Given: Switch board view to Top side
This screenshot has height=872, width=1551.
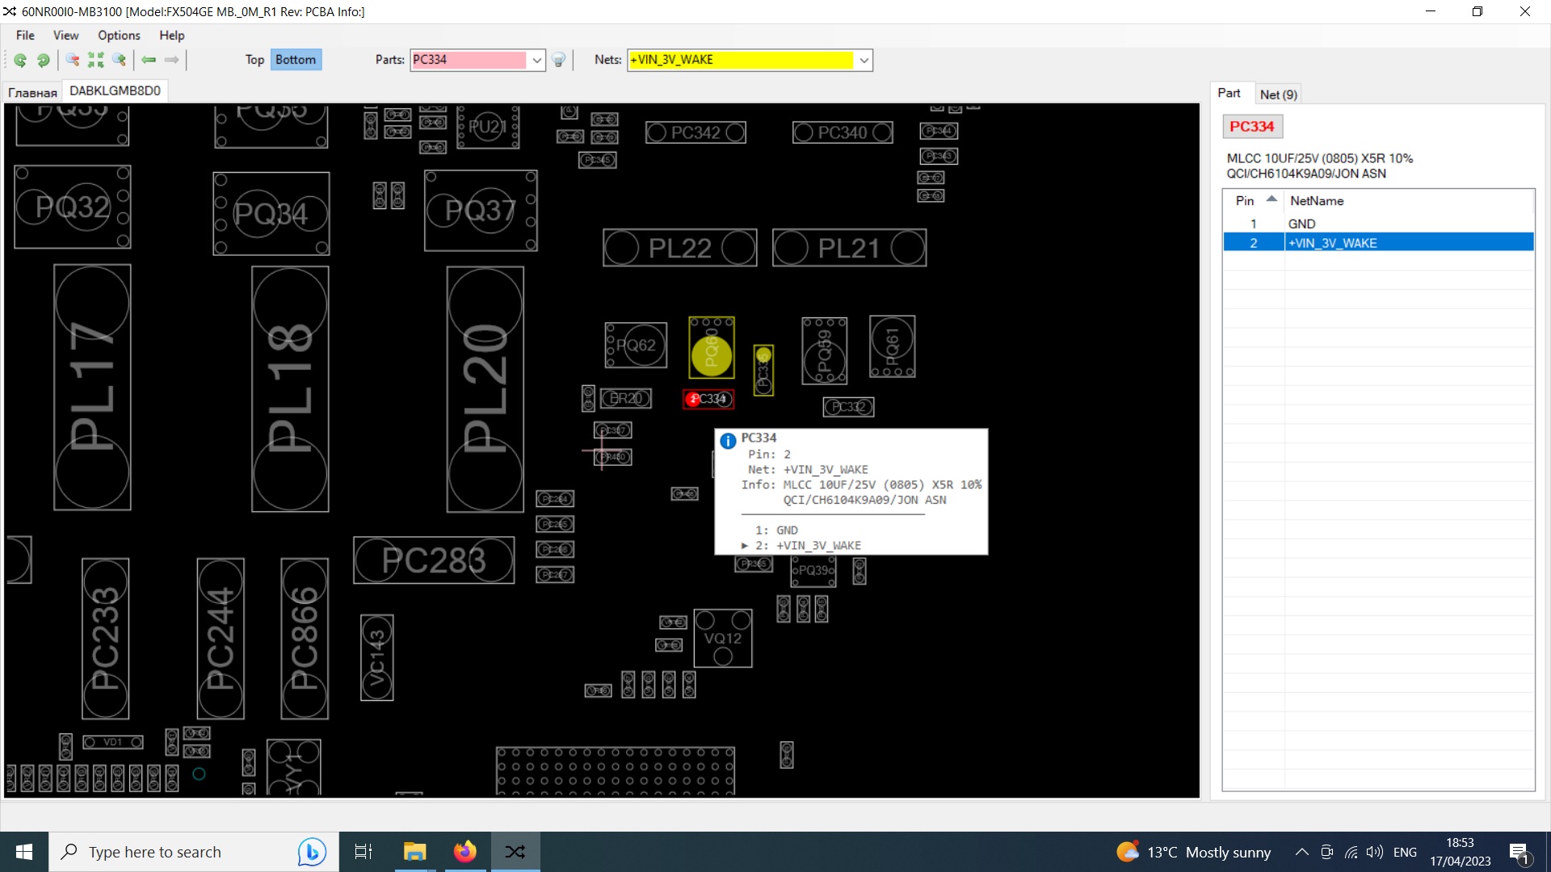Looking at the screenshot, I should [254, 60].
